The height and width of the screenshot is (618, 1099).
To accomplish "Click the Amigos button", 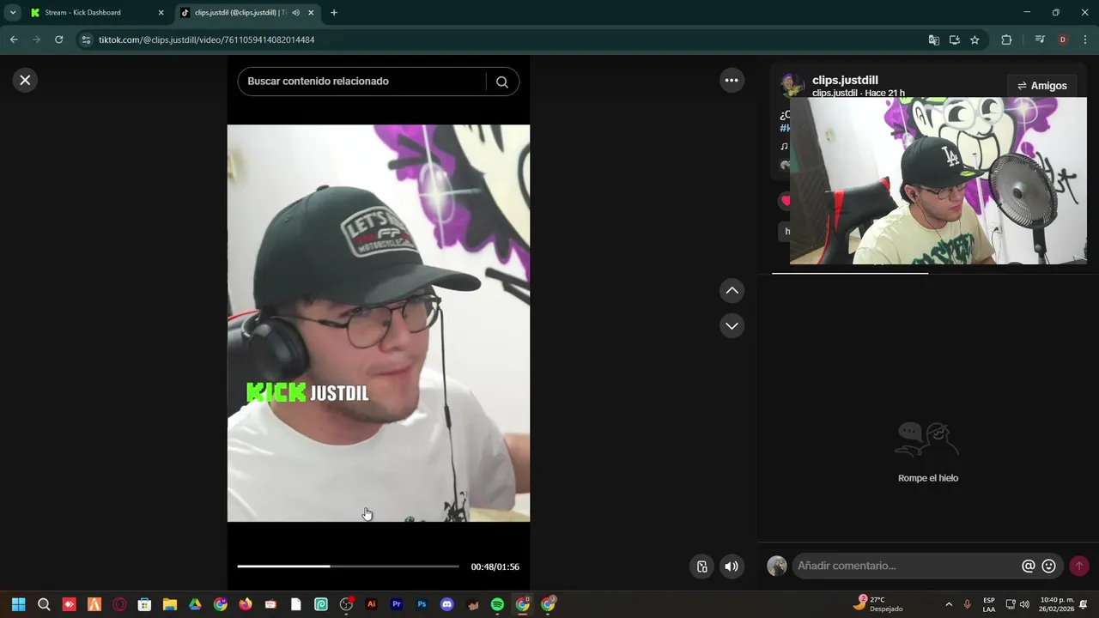I will (1042, 86).
